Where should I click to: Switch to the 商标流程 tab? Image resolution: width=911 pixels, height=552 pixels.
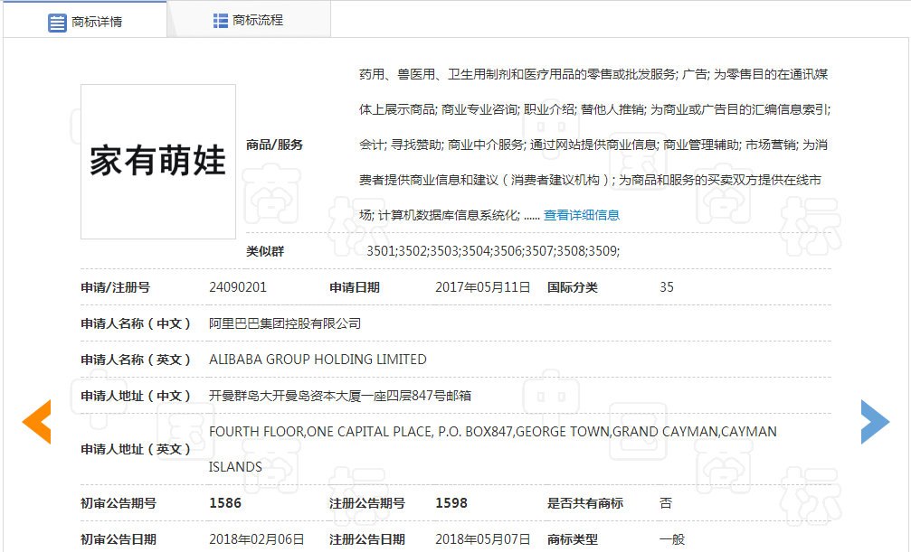[x=249, y=20]
